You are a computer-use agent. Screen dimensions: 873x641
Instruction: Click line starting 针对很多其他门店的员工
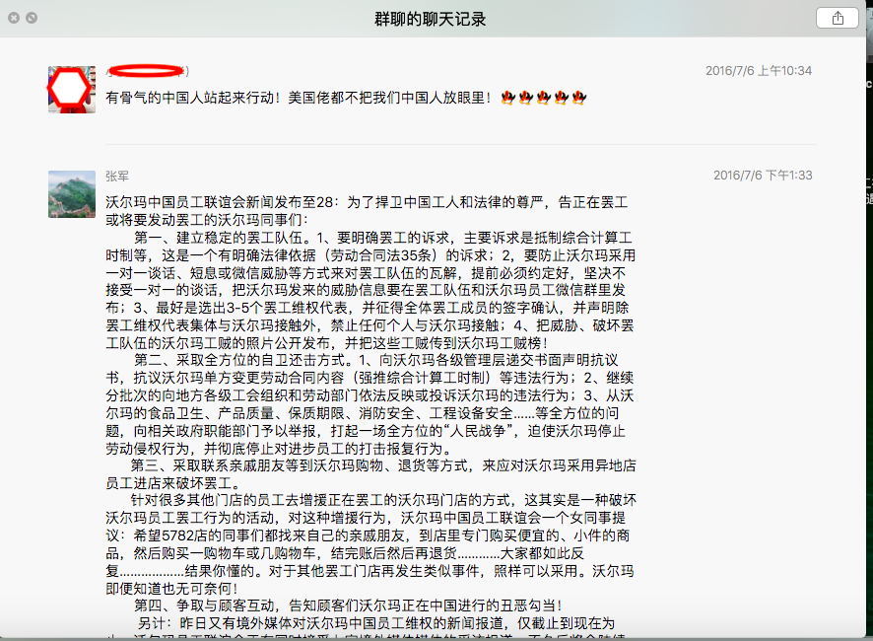point(383,500)
